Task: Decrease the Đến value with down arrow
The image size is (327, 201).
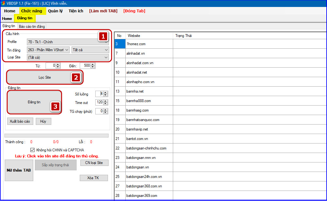Action: 93,67
